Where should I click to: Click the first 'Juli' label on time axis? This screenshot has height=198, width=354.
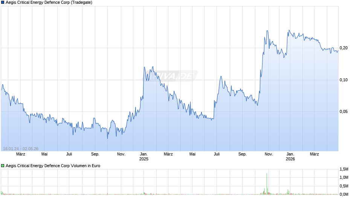point(69,154)
